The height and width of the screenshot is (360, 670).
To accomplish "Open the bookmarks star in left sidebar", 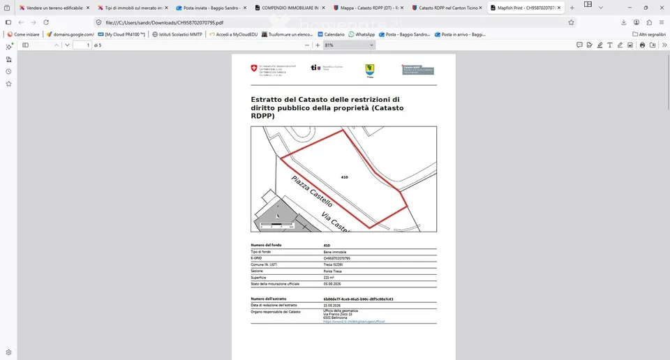I will tap(8, 84).
